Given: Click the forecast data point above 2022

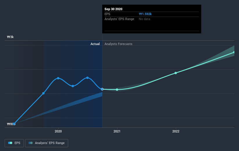Looking at the screenshot, I should coord(176,73).
